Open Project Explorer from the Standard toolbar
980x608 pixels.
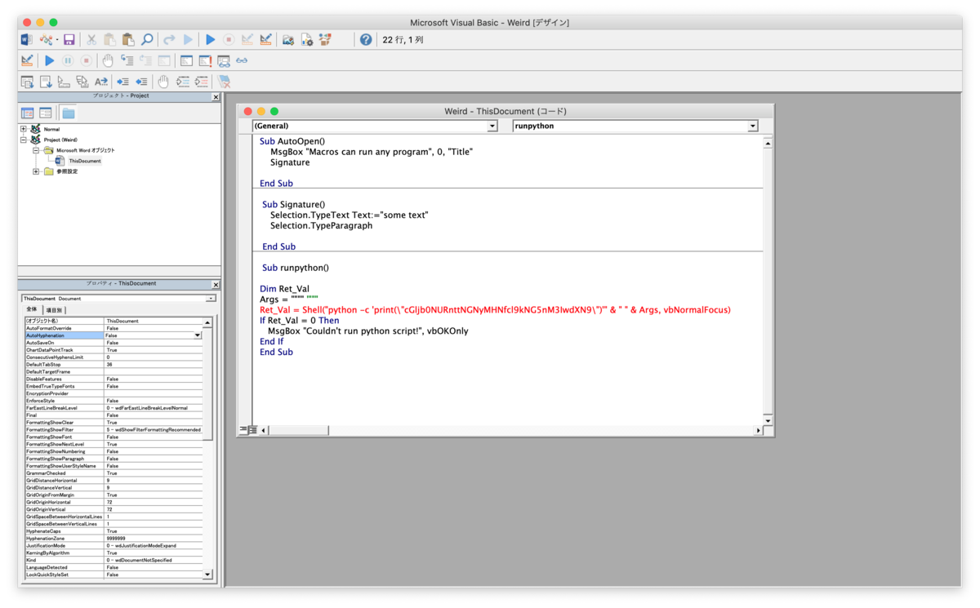click(288, 39)
